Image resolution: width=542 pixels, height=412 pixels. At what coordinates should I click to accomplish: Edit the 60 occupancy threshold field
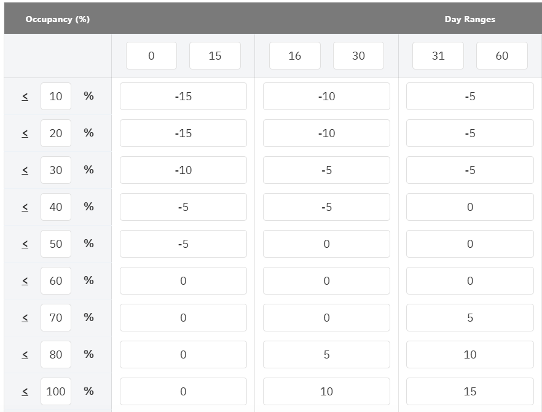(x=56, y=281)
